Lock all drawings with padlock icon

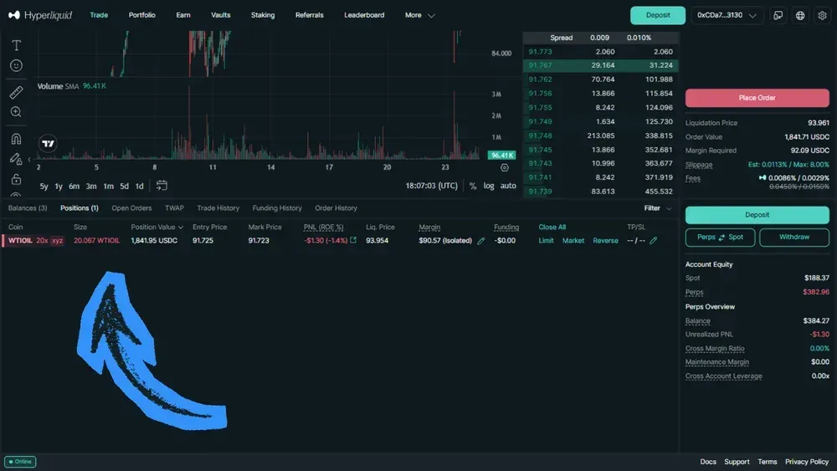pos(16,179)
